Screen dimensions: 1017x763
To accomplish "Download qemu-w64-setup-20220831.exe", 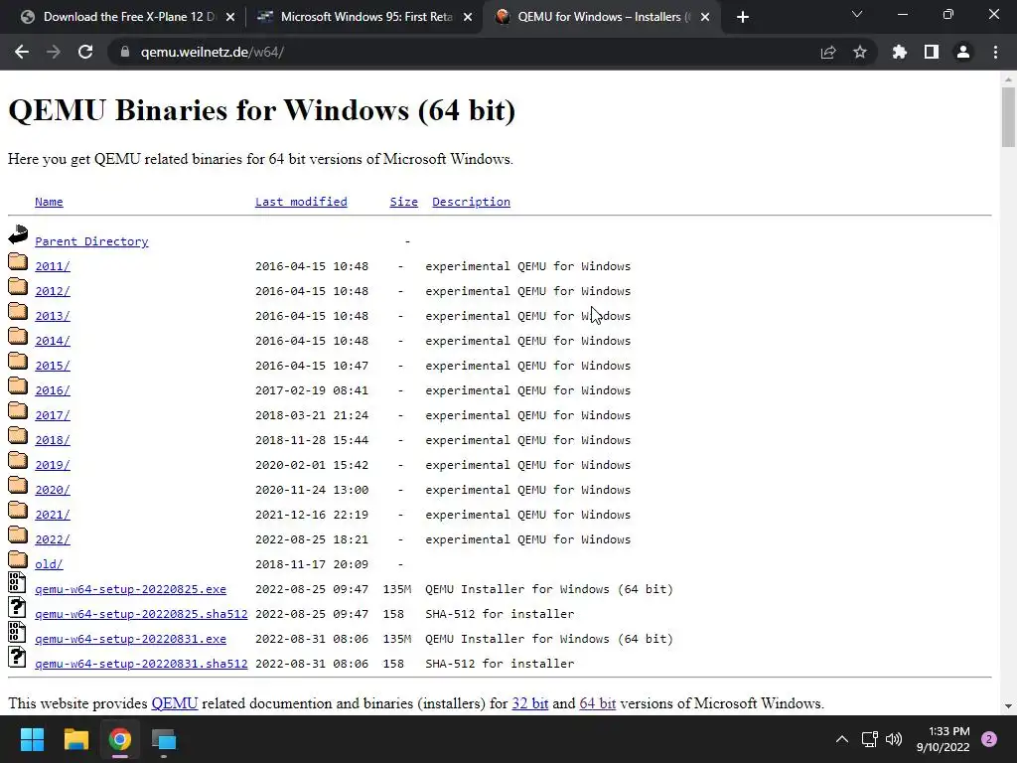I will [x=130, y=639].
